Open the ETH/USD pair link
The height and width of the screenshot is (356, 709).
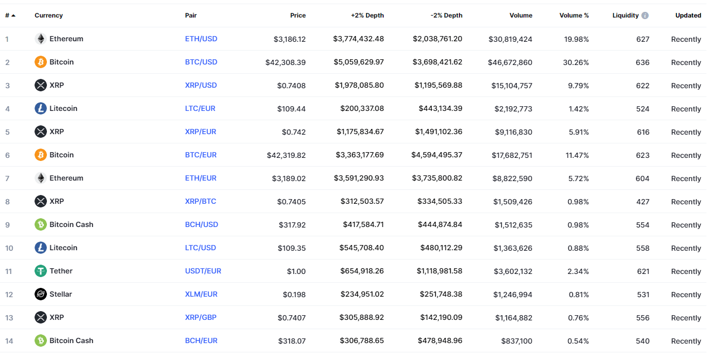coord(201,39)
